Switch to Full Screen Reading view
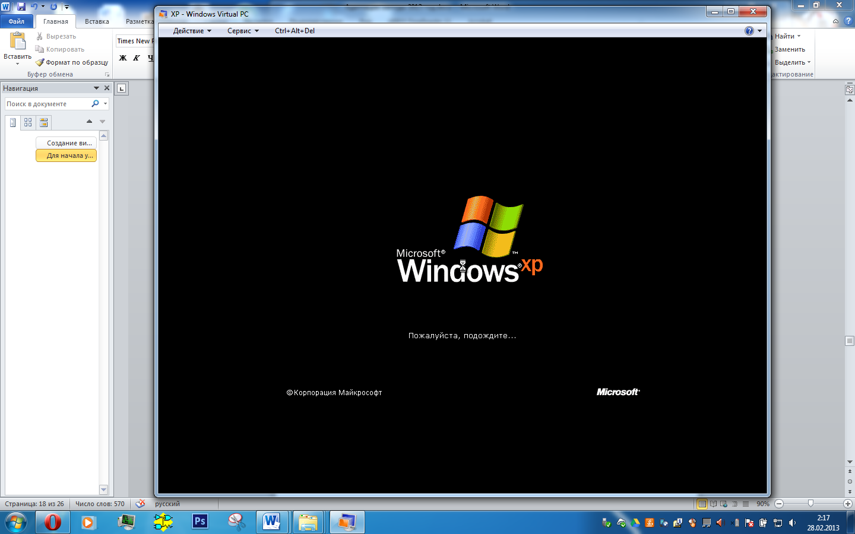Viewport: 855px width, 534px height. 713,504
